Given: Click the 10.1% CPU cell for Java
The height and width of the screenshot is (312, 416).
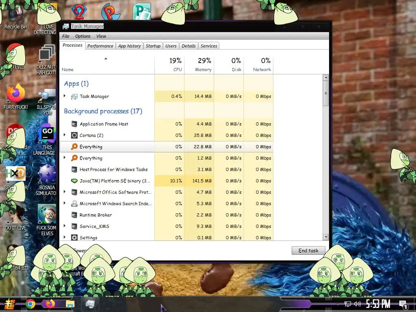Looking at the screenshot, I should [169, 181].
